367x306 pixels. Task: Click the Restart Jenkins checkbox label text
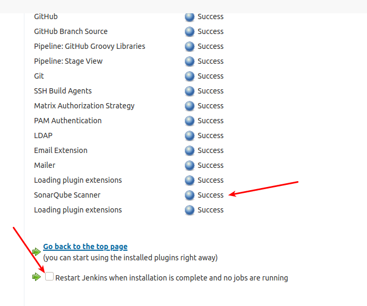(x=172, y=277)
